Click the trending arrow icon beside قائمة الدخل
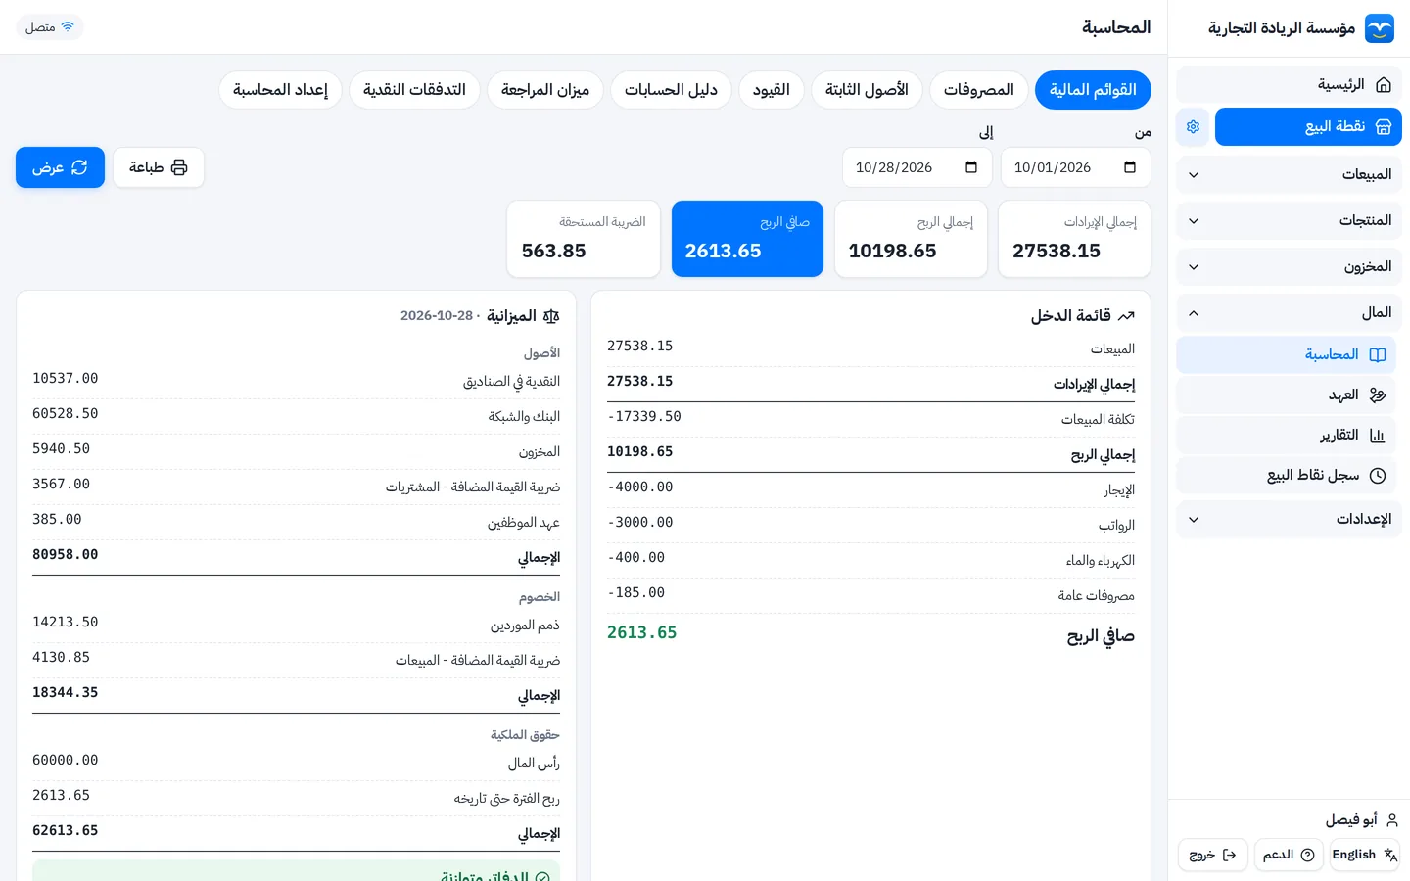The height and width of the screenshot is (881, 1410). (x=1126, y=316)
